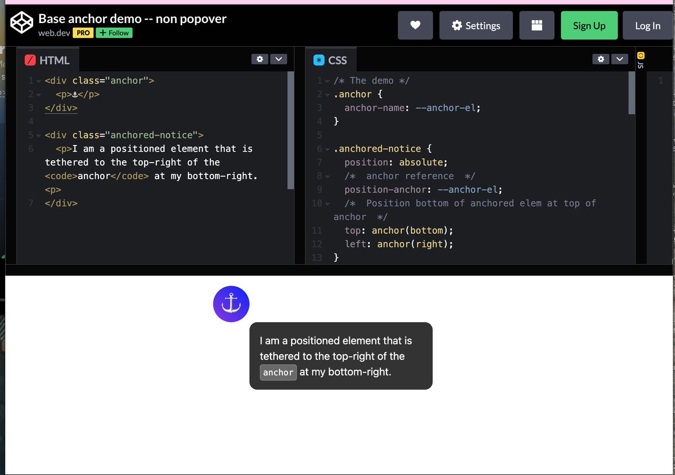Open the HTML panel dropdown chevron

click(x=278, y=58)
